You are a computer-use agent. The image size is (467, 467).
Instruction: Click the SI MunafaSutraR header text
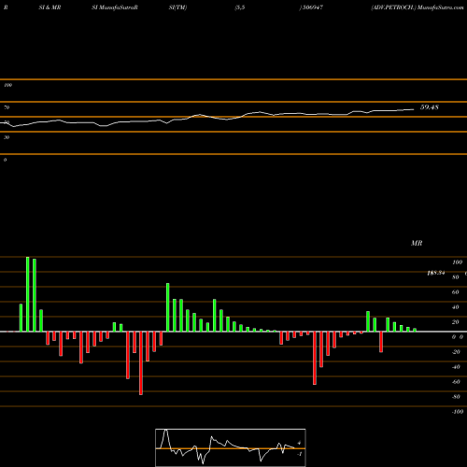pyautogui.click(x=115, y=7)
